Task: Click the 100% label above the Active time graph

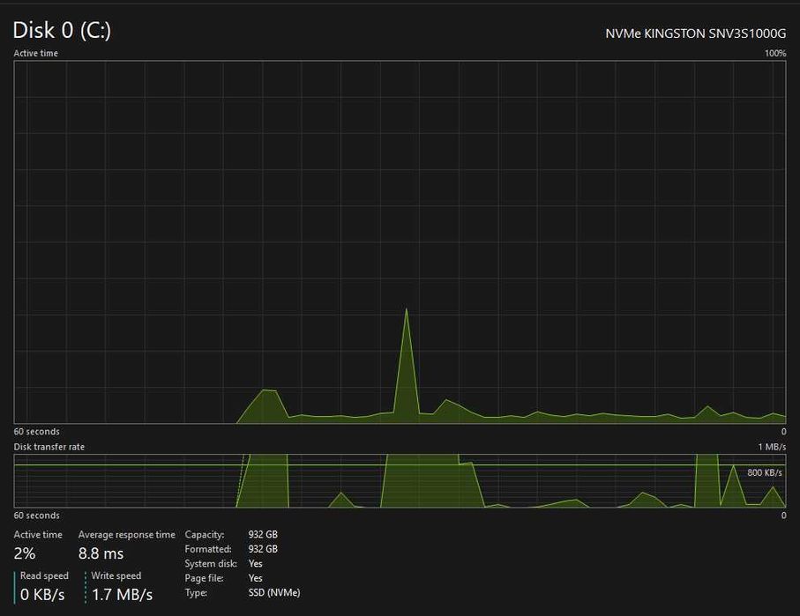Action: (x=775, y=53)
